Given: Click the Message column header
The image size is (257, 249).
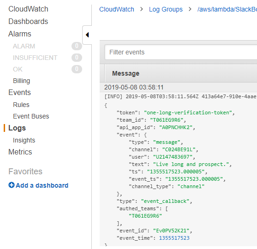Looking at the screenshot, I should point(126,73).
